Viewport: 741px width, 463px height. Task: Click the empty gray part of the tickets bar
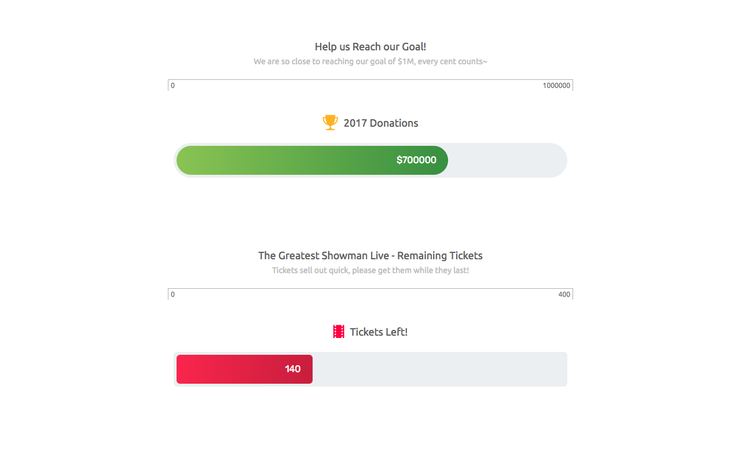tap(439, 369)
